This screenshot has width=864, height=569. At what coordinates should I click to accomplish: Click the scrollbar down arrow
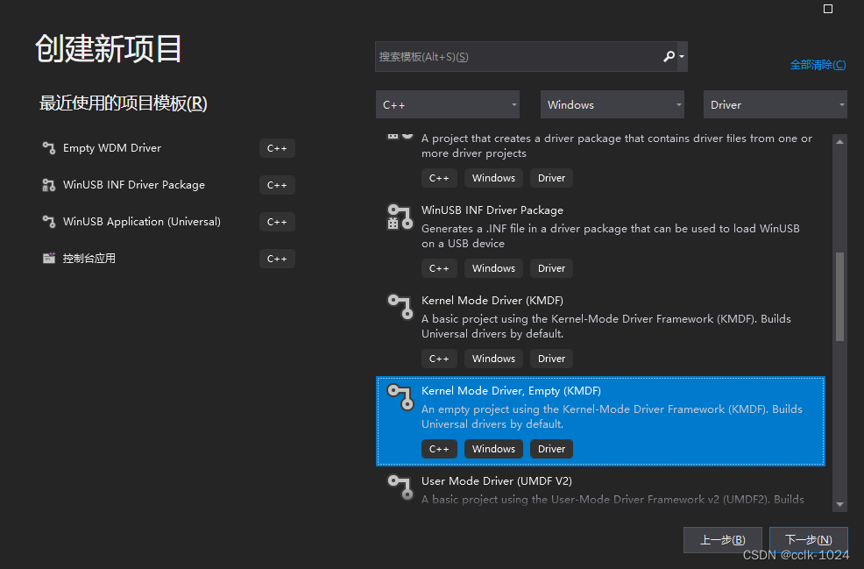click(839, 504)
